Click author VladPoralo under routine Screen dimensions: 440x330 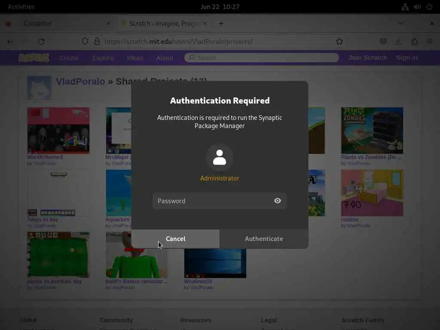[x=359, y=226]
